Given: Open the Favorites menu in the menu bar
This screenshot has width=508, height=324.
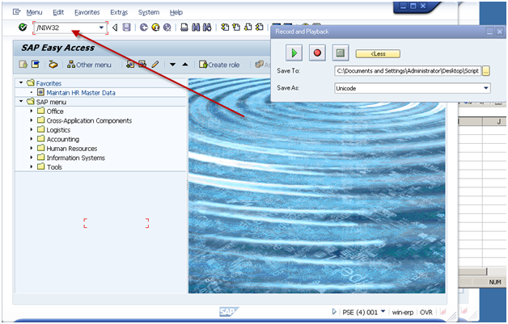Looking at the screenshot, I should tap(87, 12).
